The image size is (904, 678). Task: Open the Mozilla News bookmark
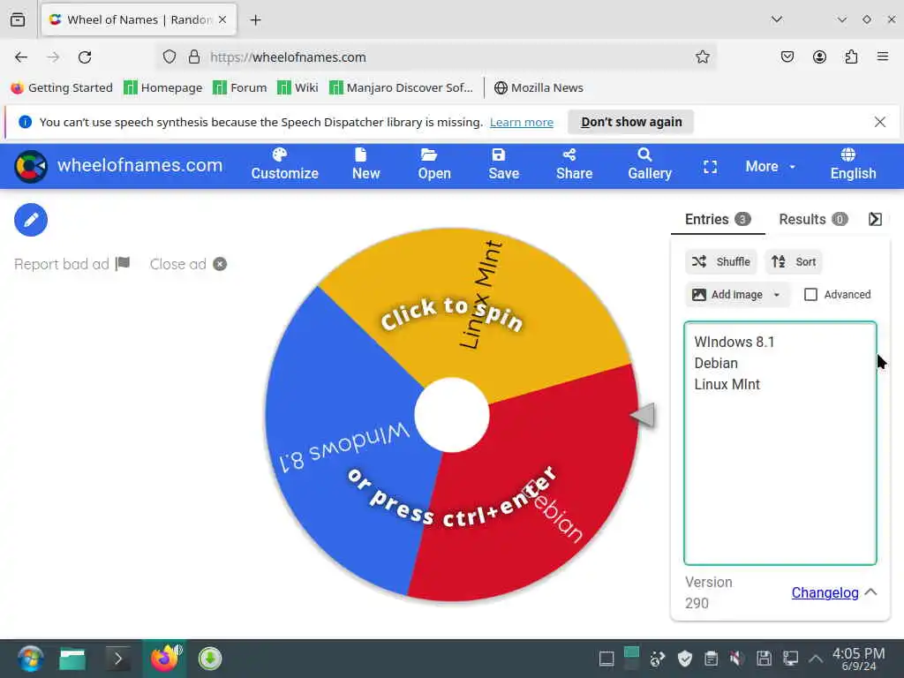click(x=539, y=87)
